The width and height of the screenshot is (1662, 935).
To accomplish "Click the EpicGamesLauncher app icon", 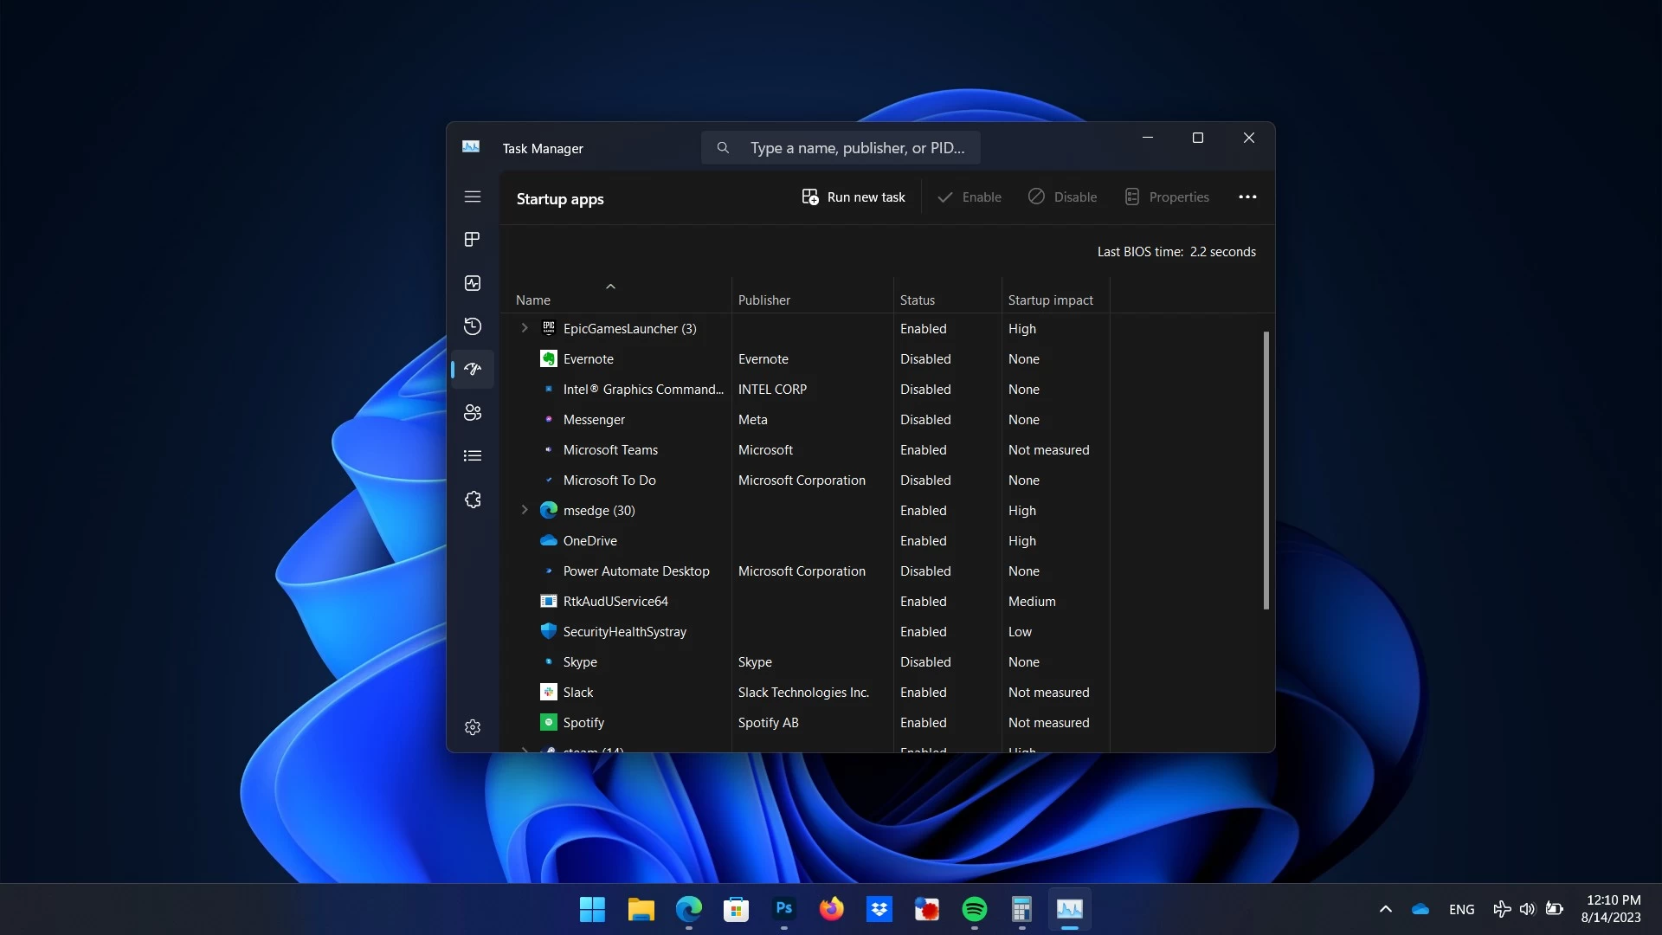I will tap(549, 328).
